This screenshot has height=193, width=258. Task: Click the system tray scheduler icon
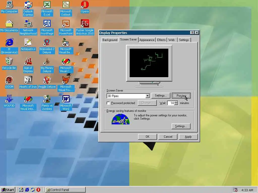click(x=235, y=190)
